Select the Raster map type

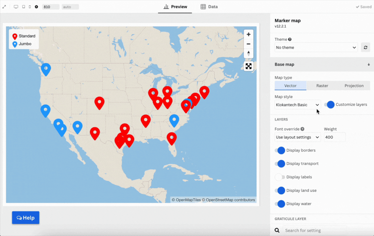click(x=322, y=86)
